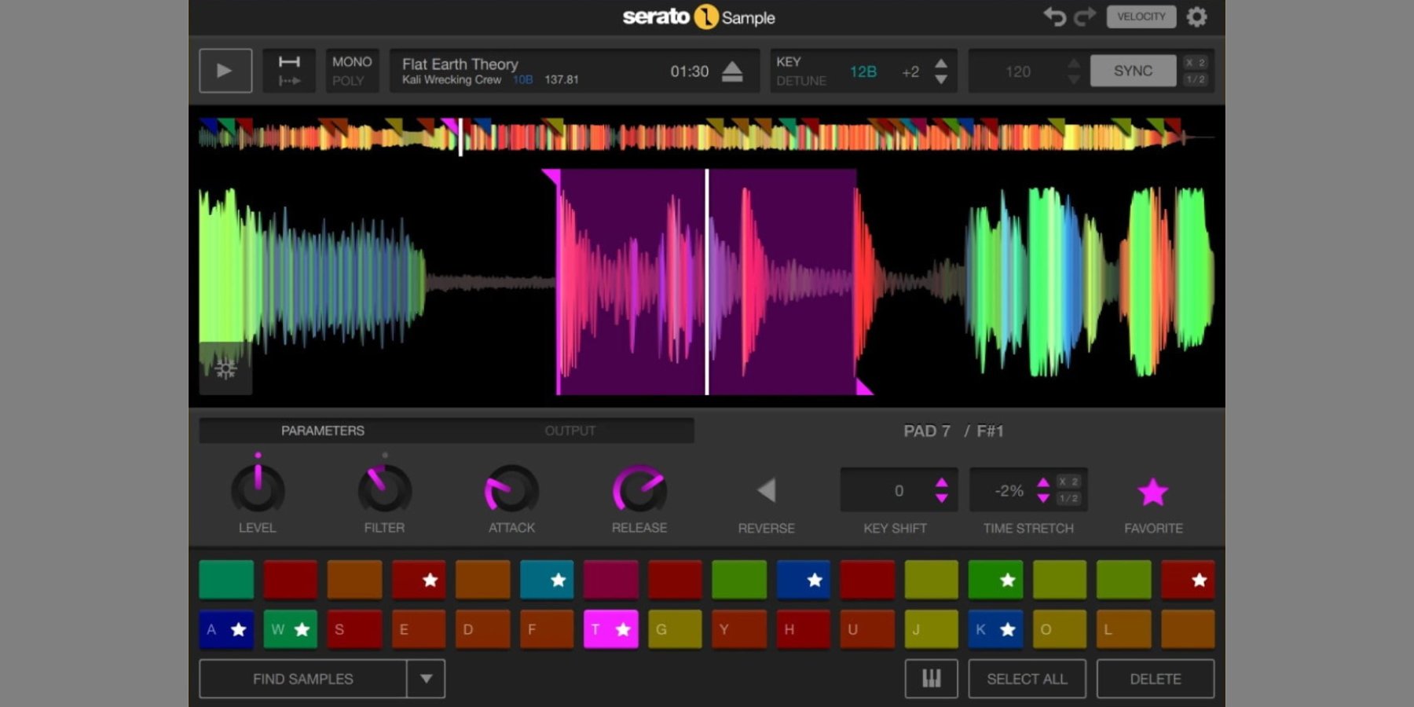Select pad L
Image resolution: width=1414 pixels, height=707 pixels.
pyautogui.click(x=1123, y=629)
